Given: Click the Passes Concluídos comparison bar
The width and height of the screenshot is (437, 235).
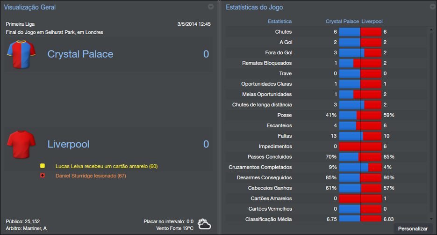Looking at the screenshot, I should point(360,157).
